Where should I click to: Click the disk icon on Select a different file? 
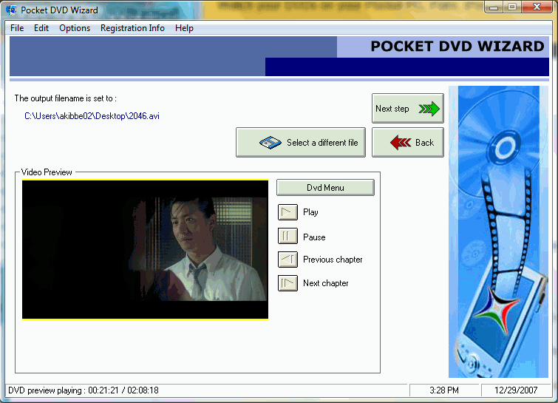270,143
